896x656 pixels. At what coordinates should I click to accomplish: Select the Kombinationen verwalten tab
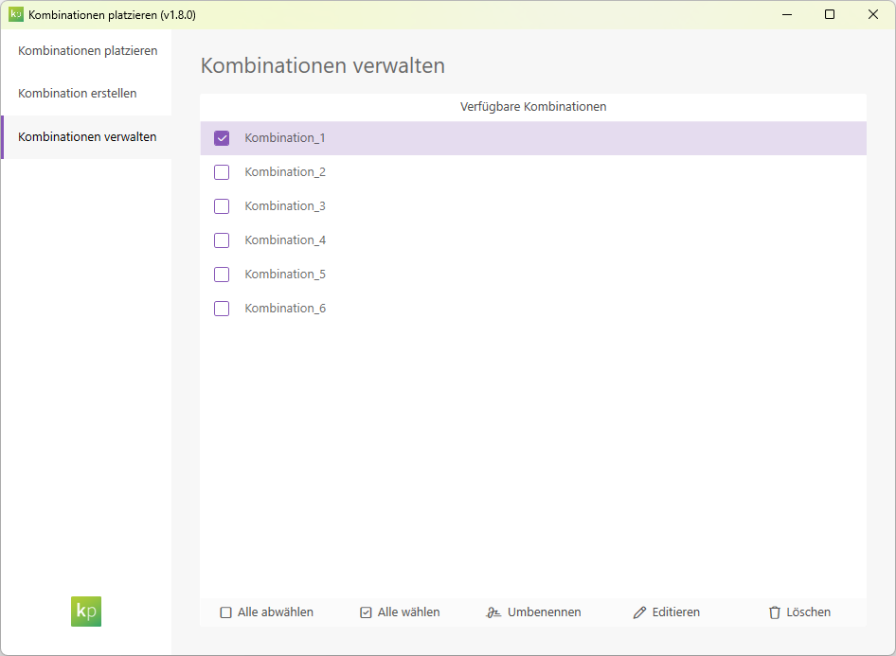point(88,136)
